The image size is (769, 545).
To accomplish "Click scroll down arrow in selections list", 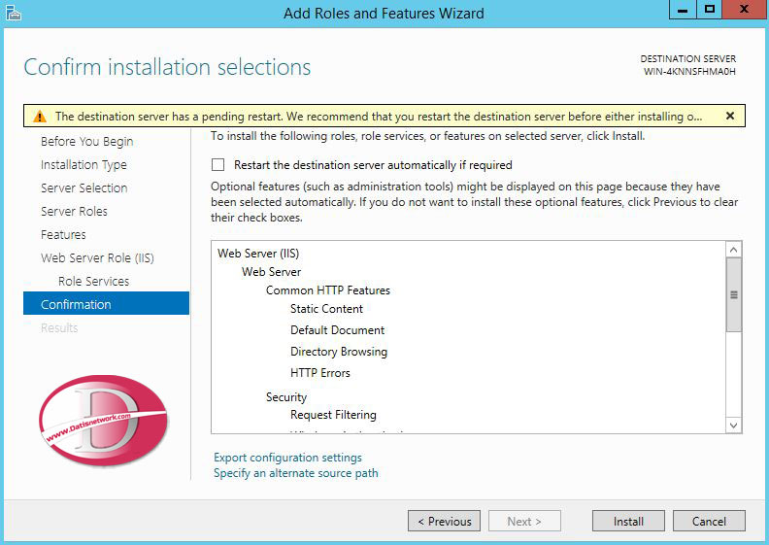I will click(734, 426).
